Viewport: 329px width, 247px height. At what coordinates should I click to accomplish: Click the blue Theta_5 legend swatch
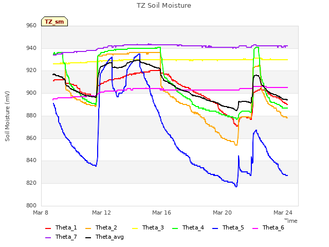pyautogui.click(x=215, y=228)
